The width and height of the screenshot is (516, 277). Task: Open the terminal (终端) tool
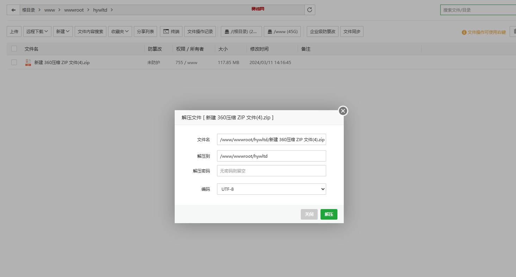171,32
